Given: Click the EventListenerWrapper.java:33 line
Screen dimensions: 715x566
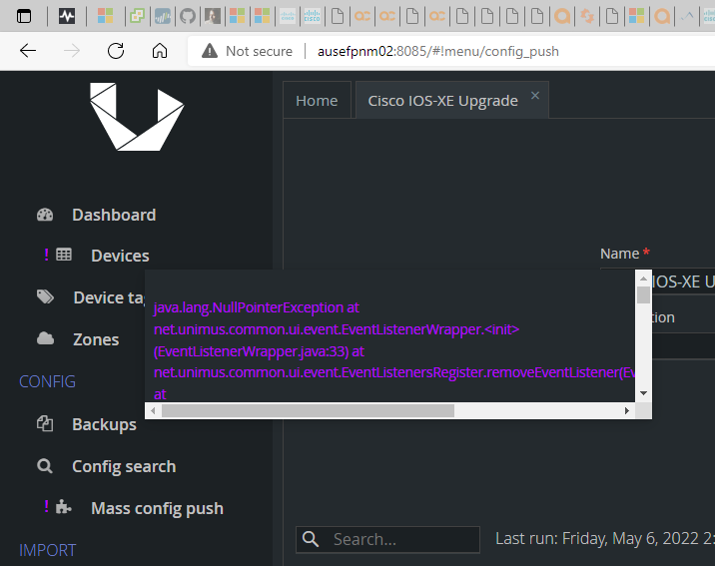Looking at the screenshot, I should pos(259,351).
